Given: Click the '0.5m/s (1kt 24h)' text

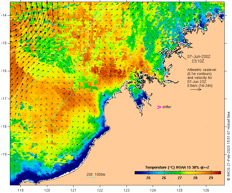Looking at the screenshot, I should coord(200,86).
